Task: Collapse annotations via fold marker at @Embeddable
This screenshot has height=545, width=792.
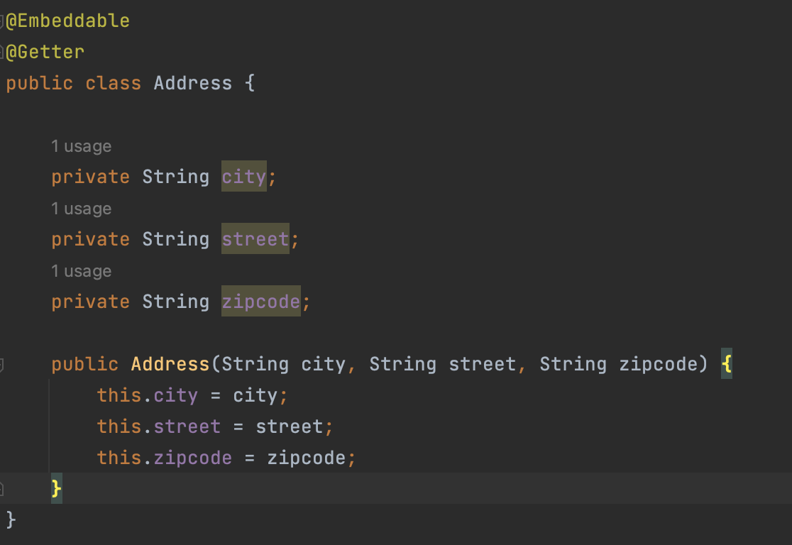Action: tap(1, 21)
